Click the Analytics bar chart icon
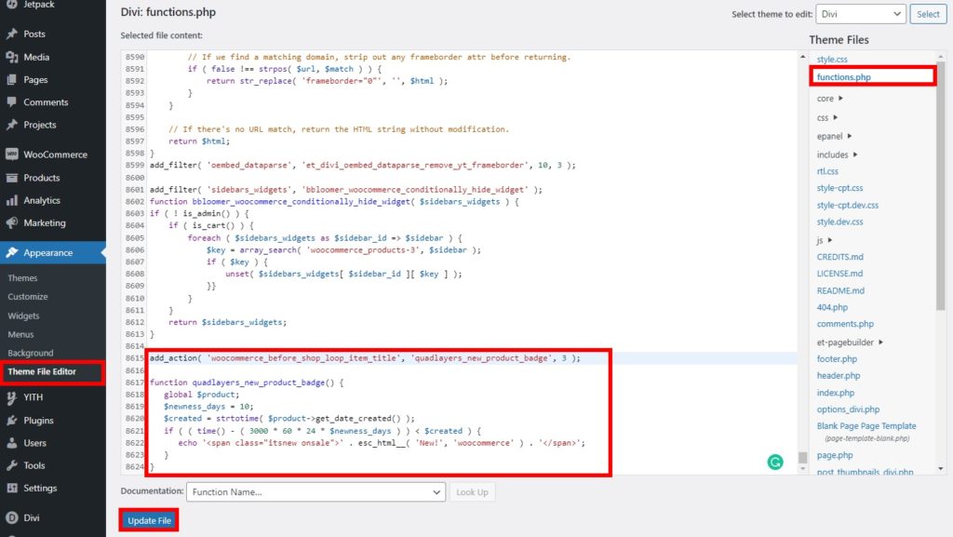Screen dimensions: 953x537 click(x=11, y=200)
